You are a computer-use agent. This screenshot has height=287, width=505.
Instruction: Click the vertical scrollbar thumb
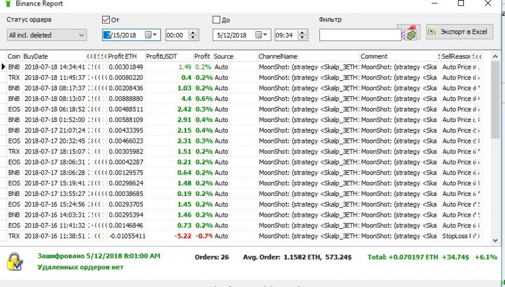[x=495, y=100]
